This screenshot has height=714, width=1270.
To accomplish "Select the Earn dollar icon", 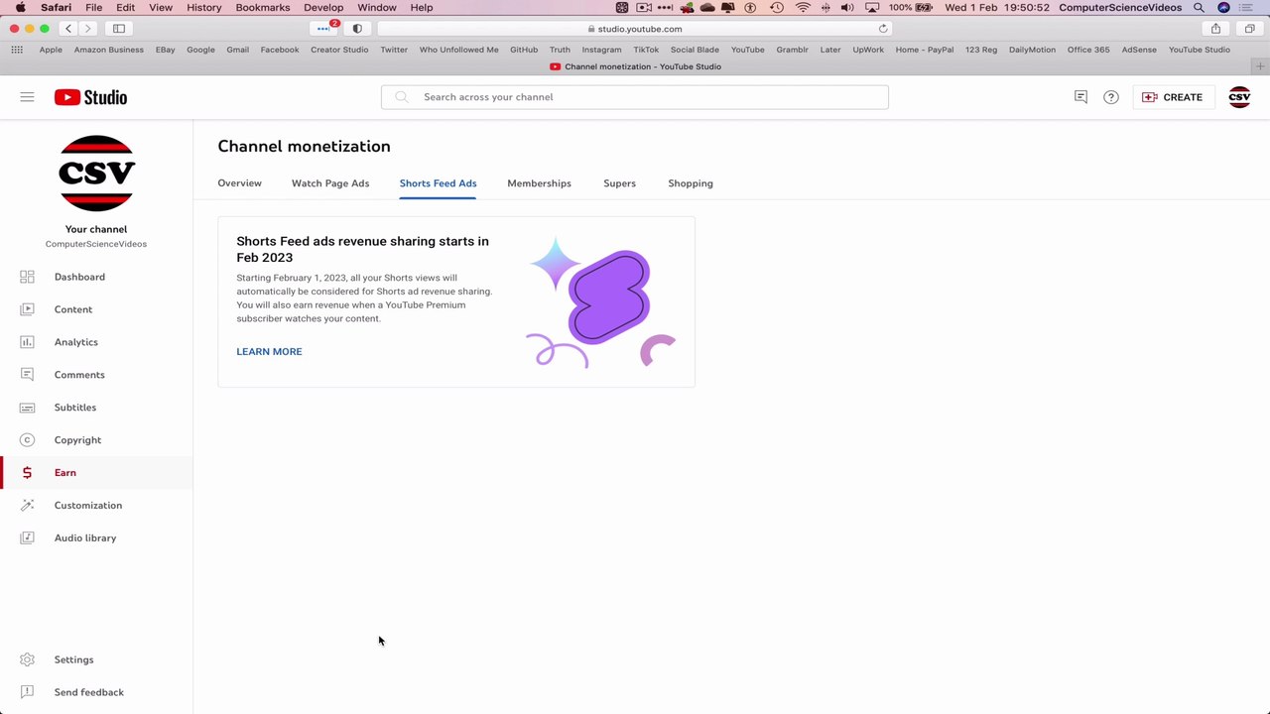I will point(27,473).
